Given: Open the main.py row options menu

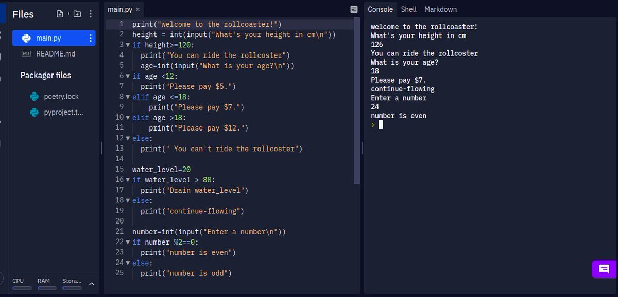Looking at the screenshot, I should coord(91,38).
